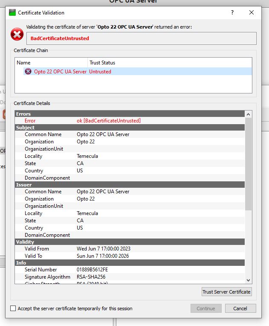
Task: Select Subject Common Name value Opto 22 OPC UA Server
Action: 103,134
